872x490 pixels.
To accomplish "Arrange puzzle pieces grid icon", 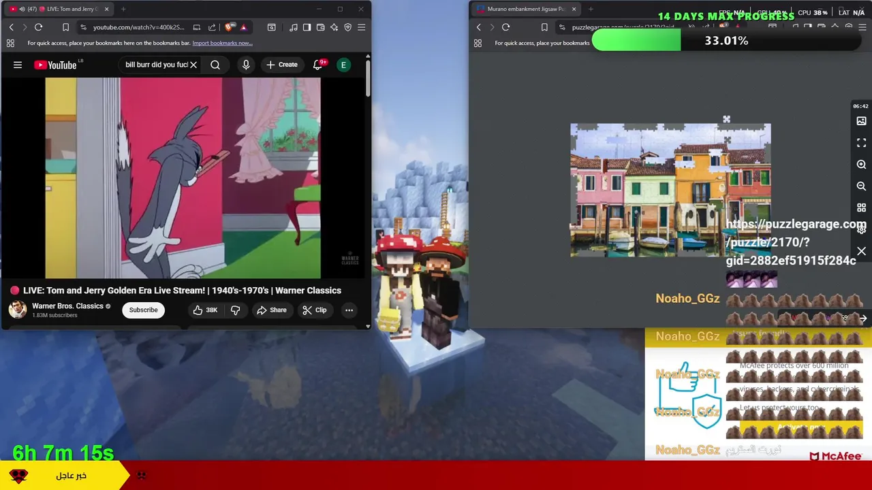I will coord(861,208).
